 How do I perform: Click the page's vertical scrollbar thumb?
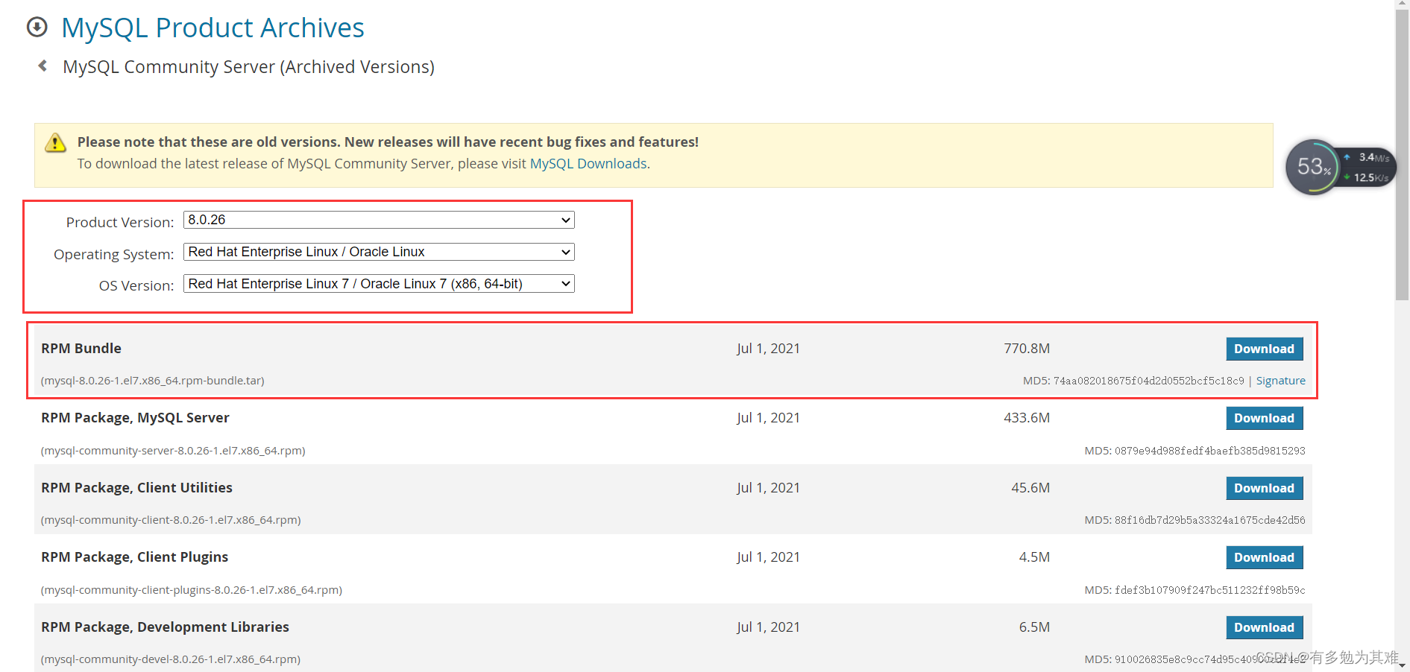[x=1402, y=154]
